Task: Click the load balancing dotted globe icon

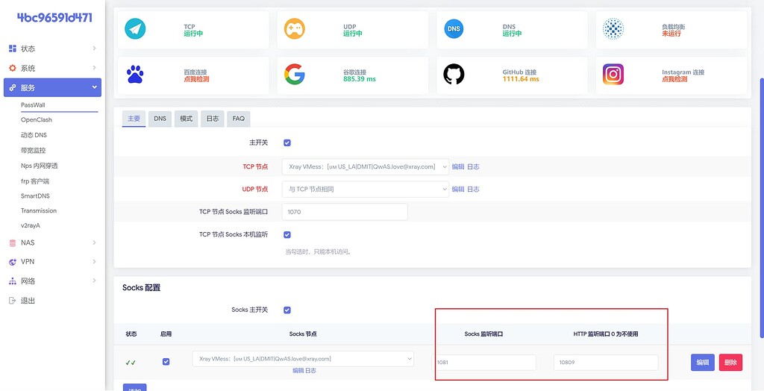Action: point(613,29)
